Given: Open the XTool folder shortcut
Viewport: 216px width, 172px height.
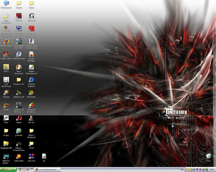Looking at the screenshot, I should pyautogui.click(x=32, y=145).
